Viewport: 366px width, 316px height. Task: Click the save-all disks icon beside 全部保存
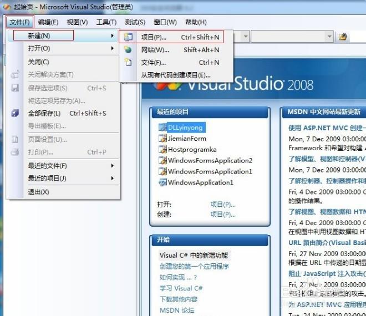click(15, 113)
